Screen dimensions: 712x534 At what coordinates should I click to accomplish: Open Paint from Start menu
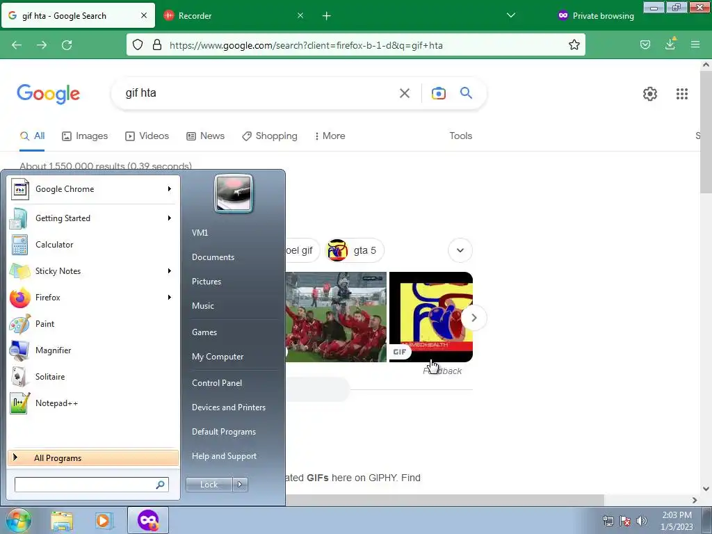click(93, 324)
